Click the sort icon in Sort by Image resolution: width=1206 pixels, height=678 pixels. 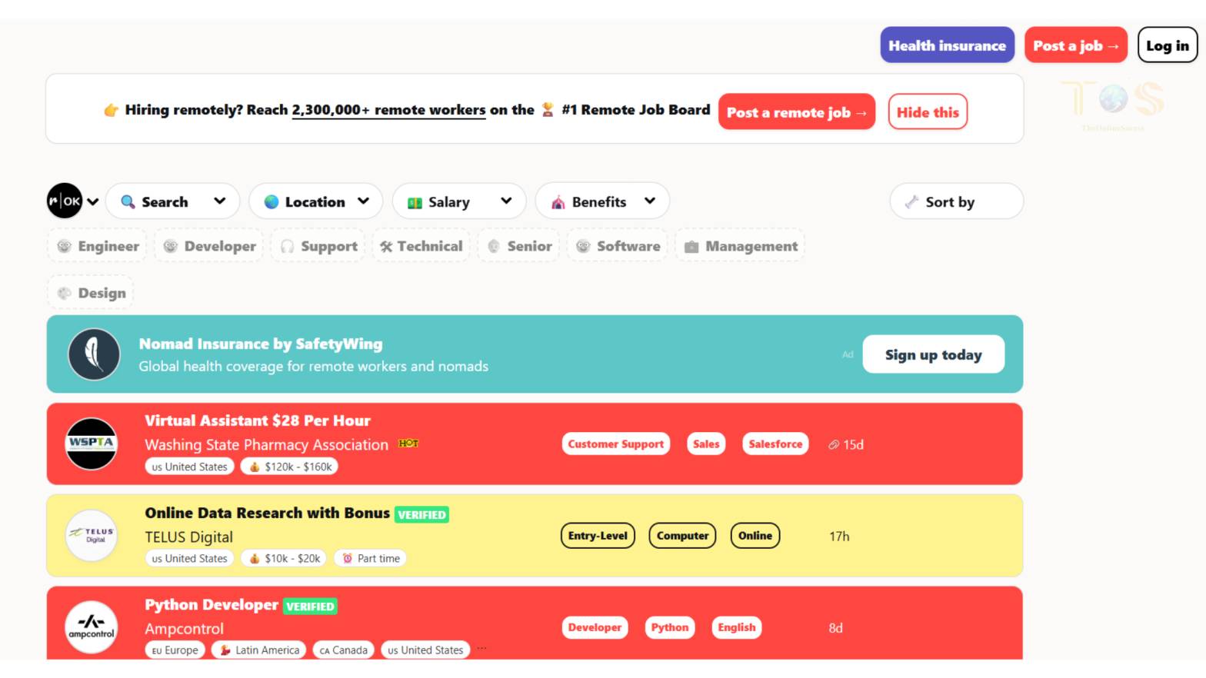coord(911,201)
